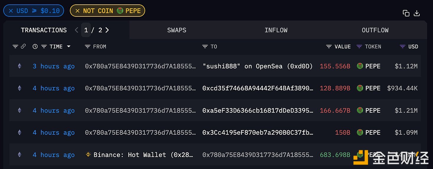The width and height of the screenshot is (433, 169).
Task: Click the download icon
Action: click(417, 13)
